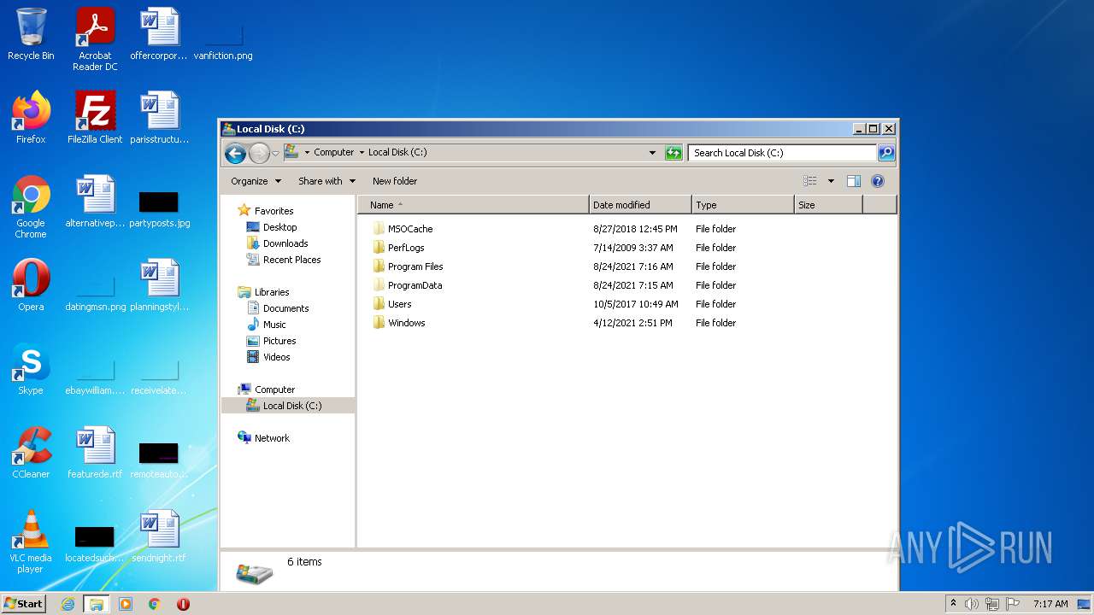Click the Chrome taskbar icon

coord(155,604)
